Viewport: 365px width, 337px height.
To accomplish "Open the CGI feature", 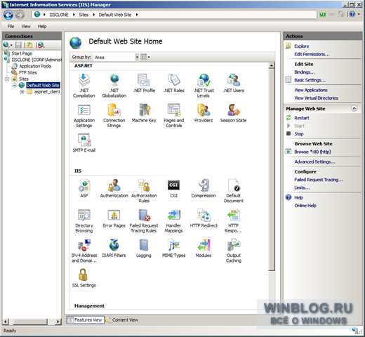I will pos(174,188).
